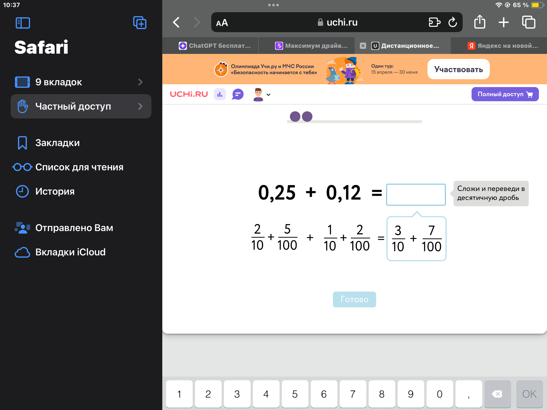
Task: Open a new tab group icon
Action: [x=140, y=23]
